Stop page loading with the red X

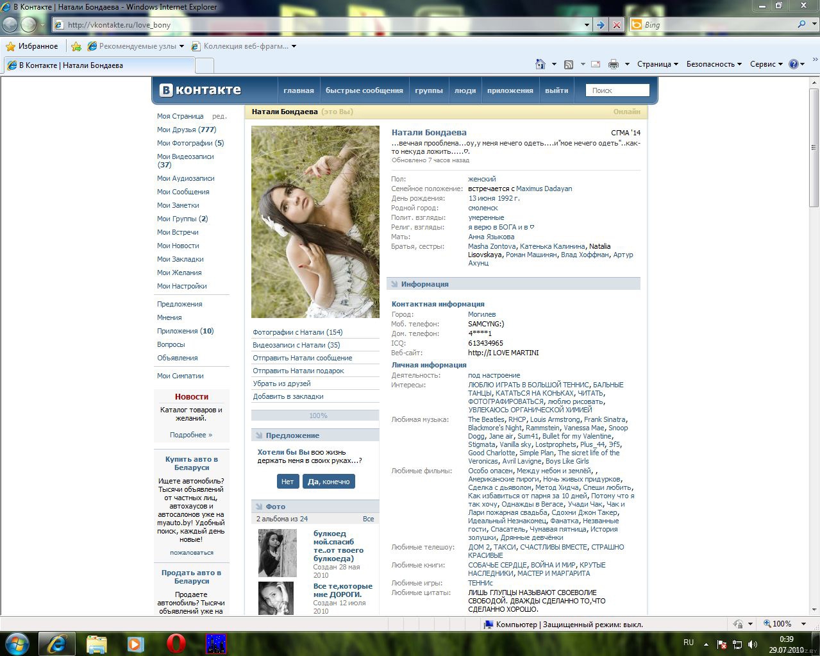click(616, 25)
